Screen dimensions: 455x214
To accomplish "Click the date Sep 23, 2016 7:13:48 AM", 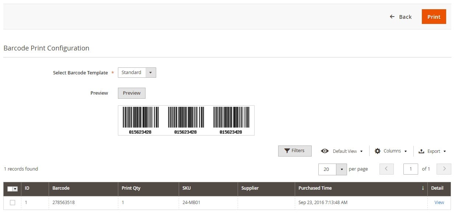I will tap(323, 203).
